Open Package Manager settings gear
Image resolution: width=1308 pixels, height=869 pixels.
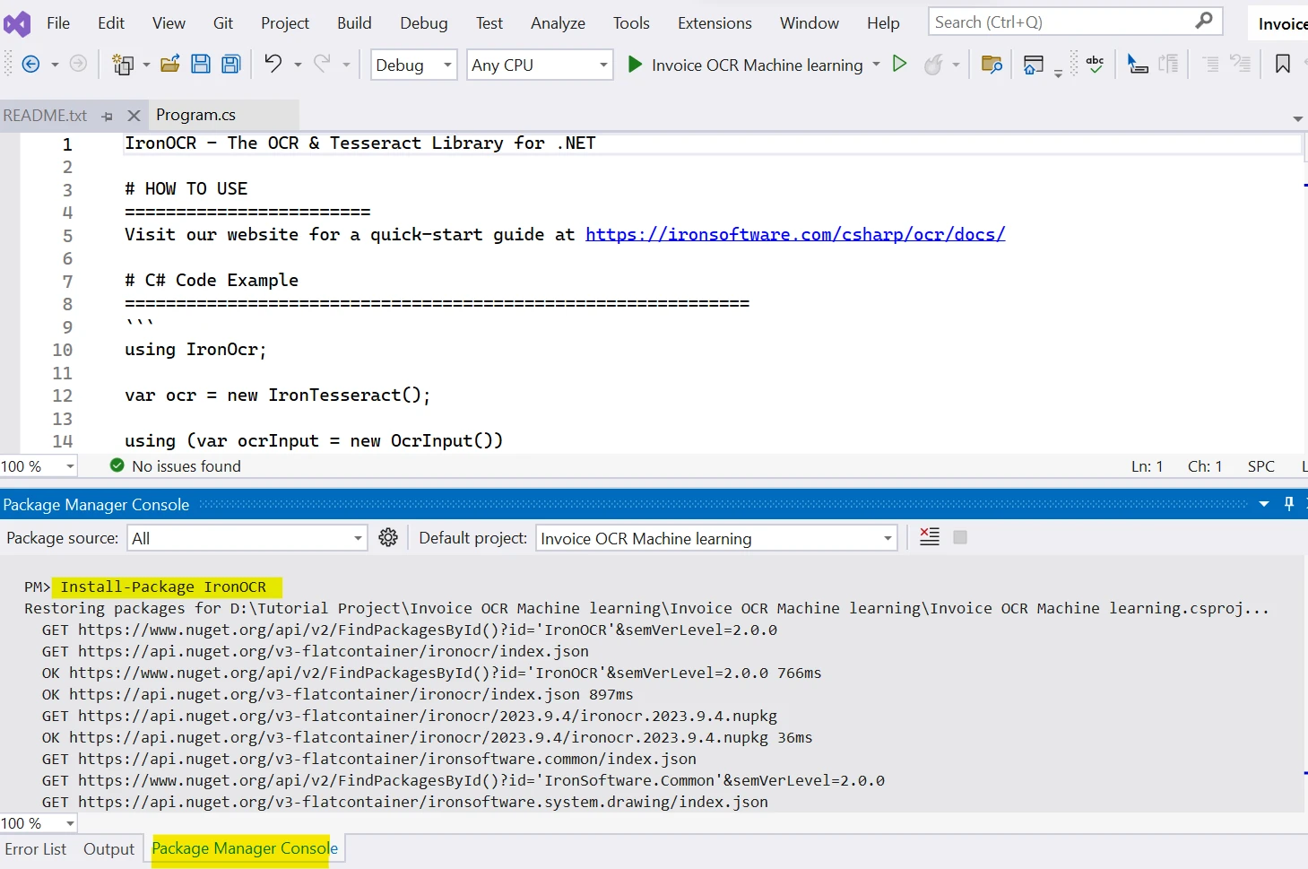pyautogui.click(x=388, y=537)
